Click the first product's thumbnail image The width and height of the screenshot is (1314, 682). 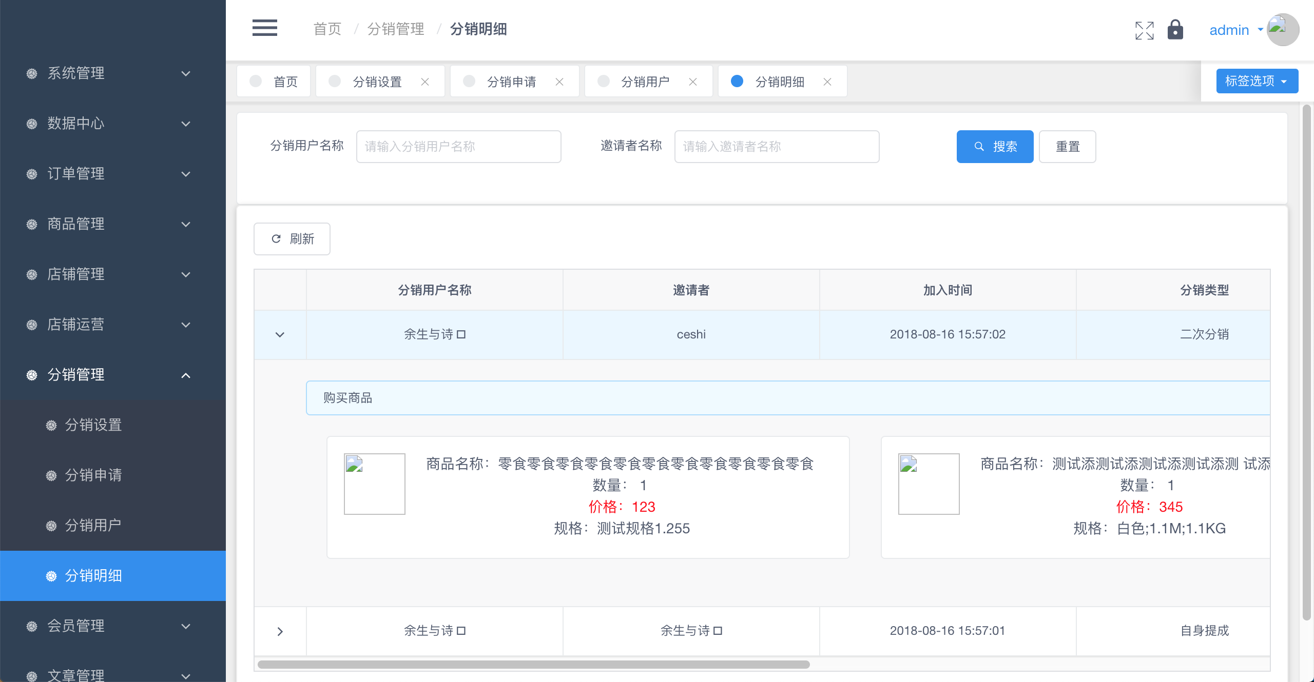click(374, 484)
